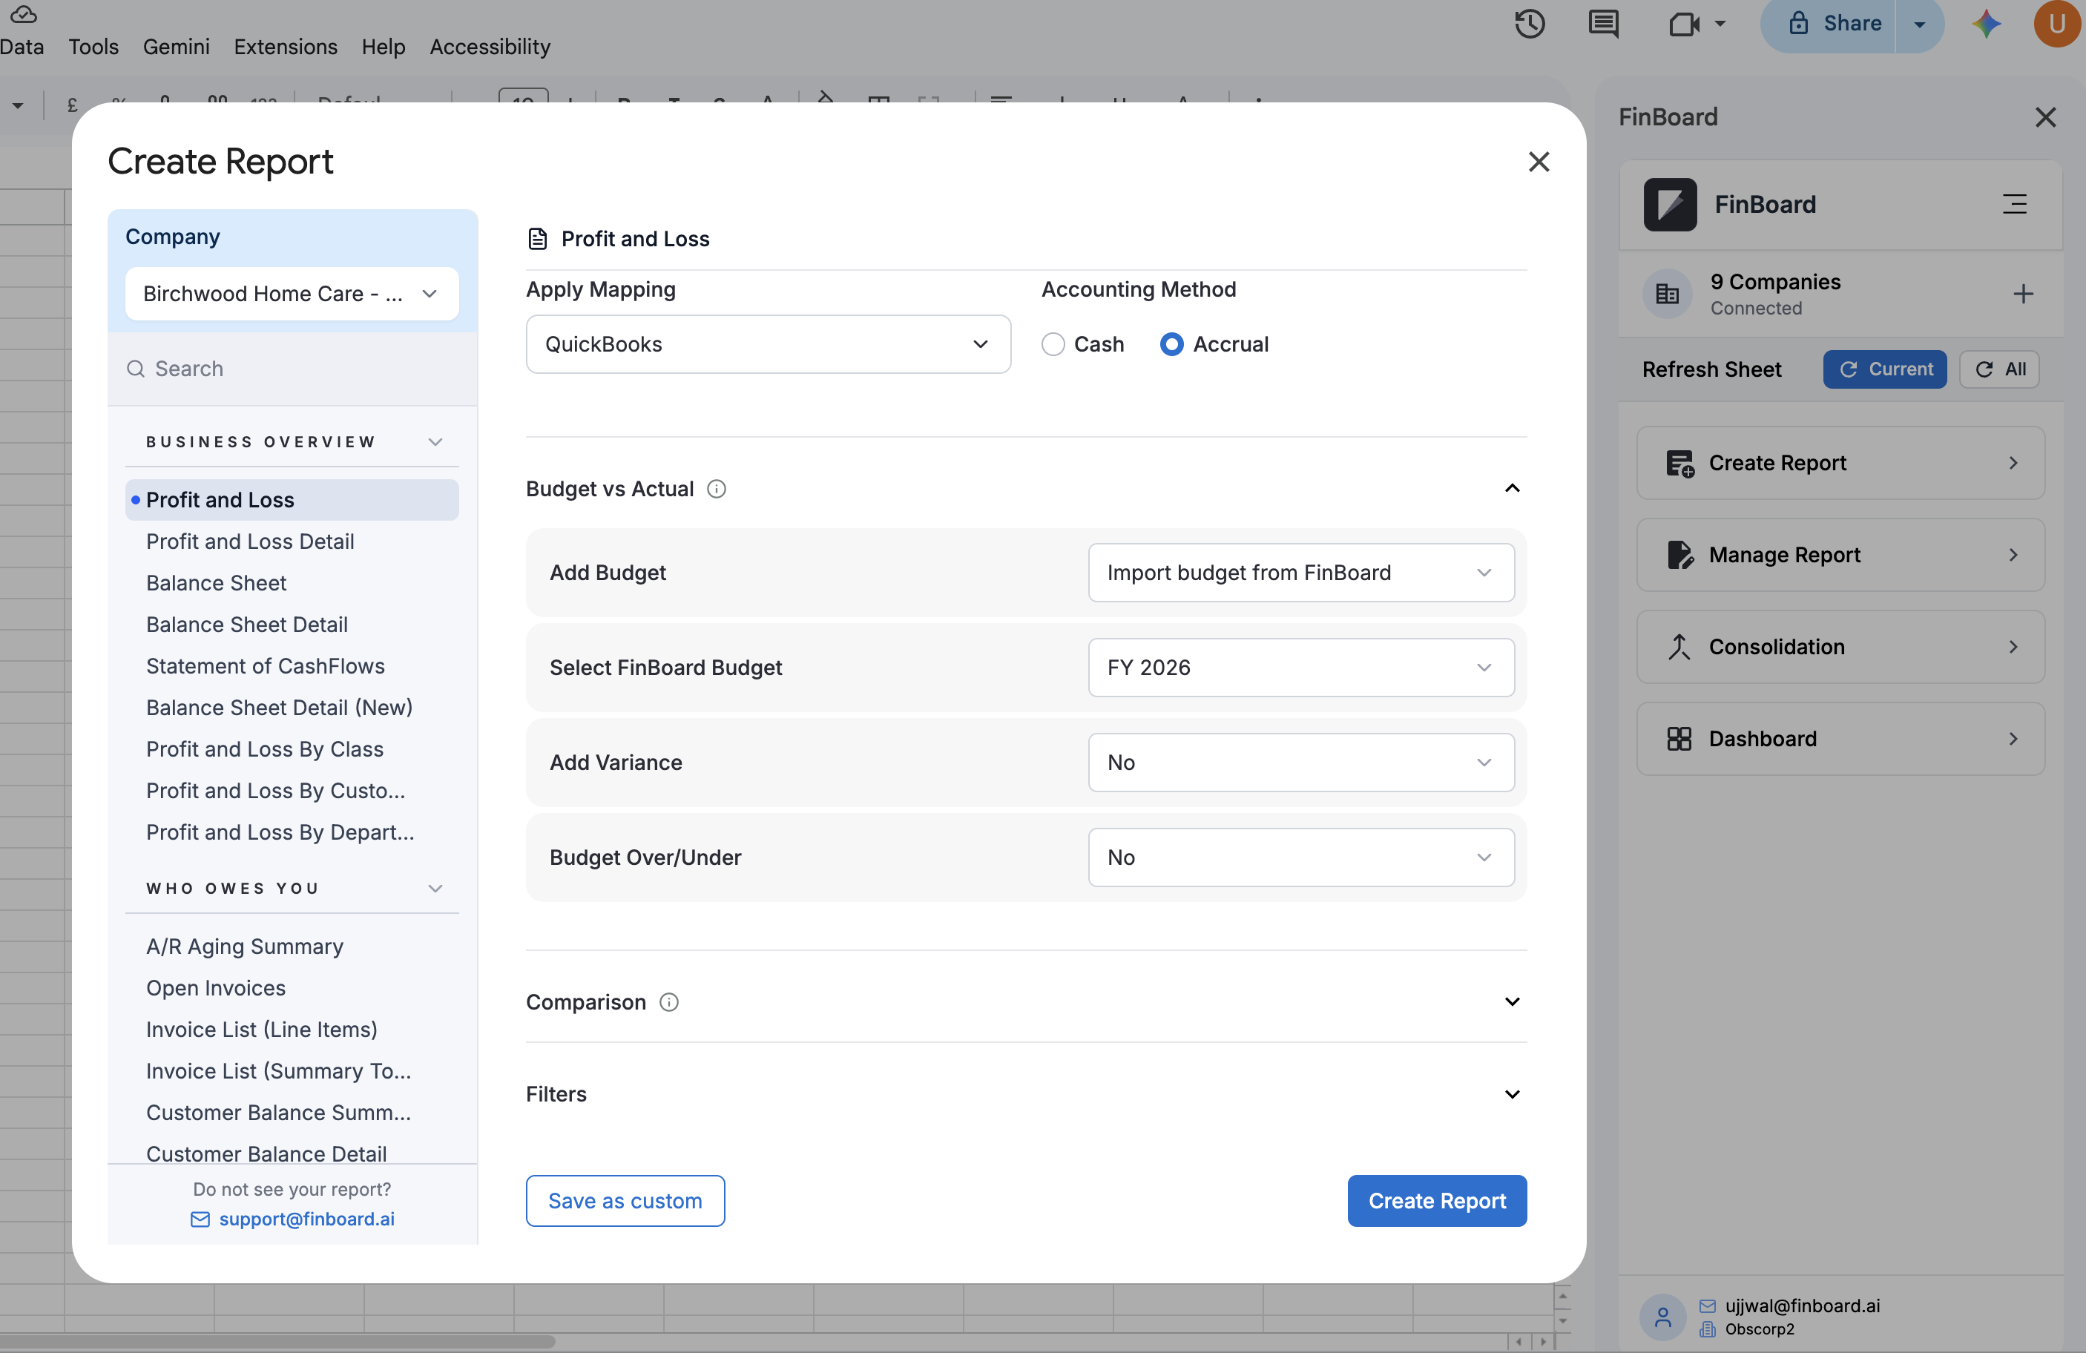Click the support email envelope icon
This screenshot has width=2086, height=1353.
200,1219
